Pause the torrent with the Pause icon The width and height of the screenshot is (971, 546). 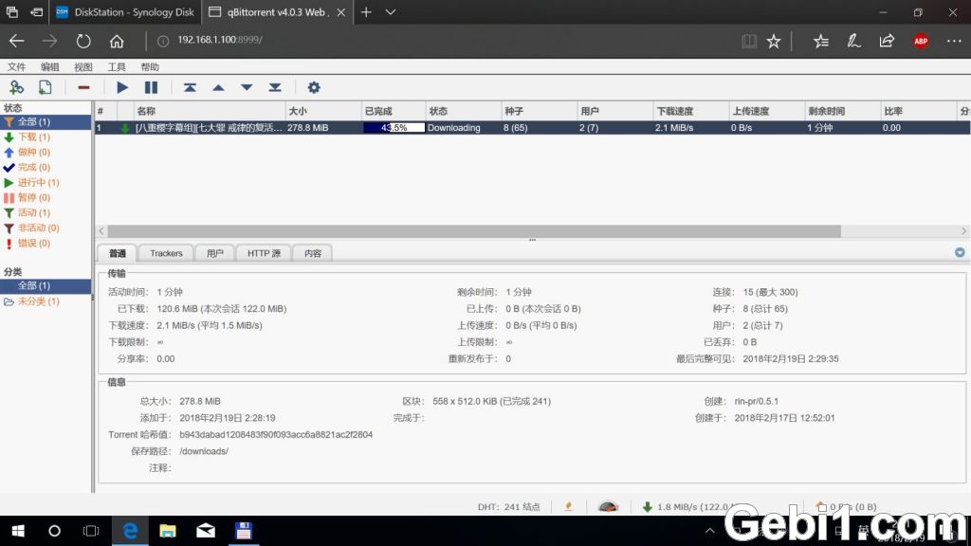point(152,86)
